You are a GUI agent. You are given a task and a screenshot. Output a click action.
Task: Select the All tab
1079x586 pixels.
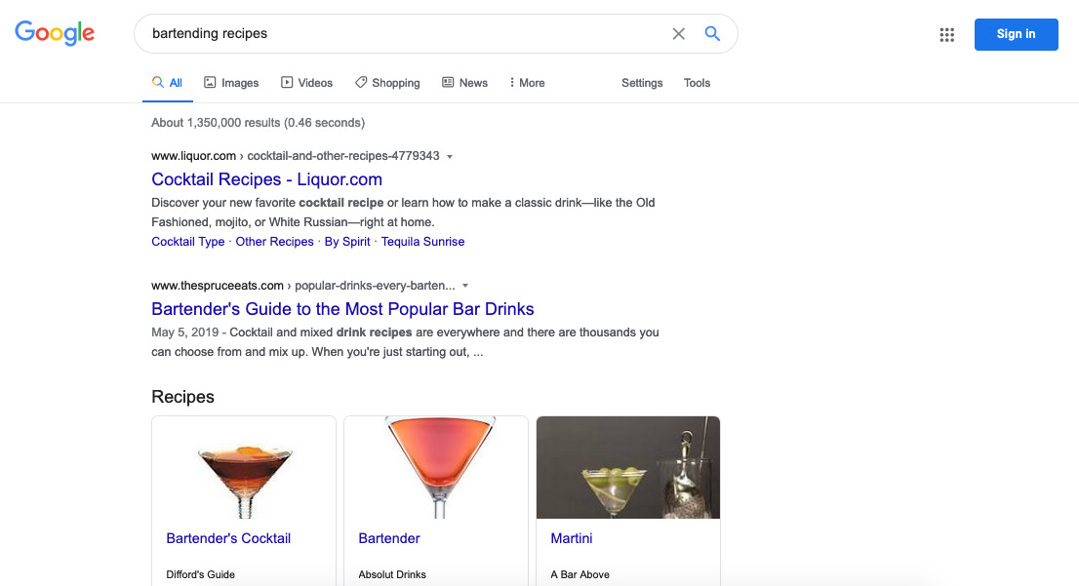167,83
